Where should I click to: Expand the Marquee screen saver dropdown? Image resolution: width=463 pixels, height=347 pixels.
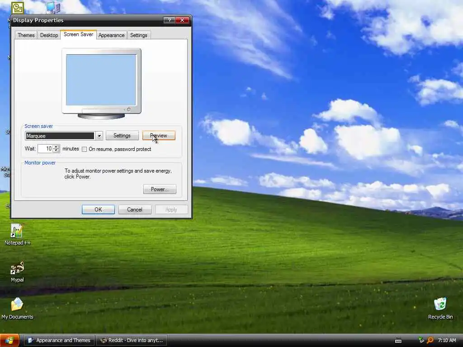tap(99, 136)
